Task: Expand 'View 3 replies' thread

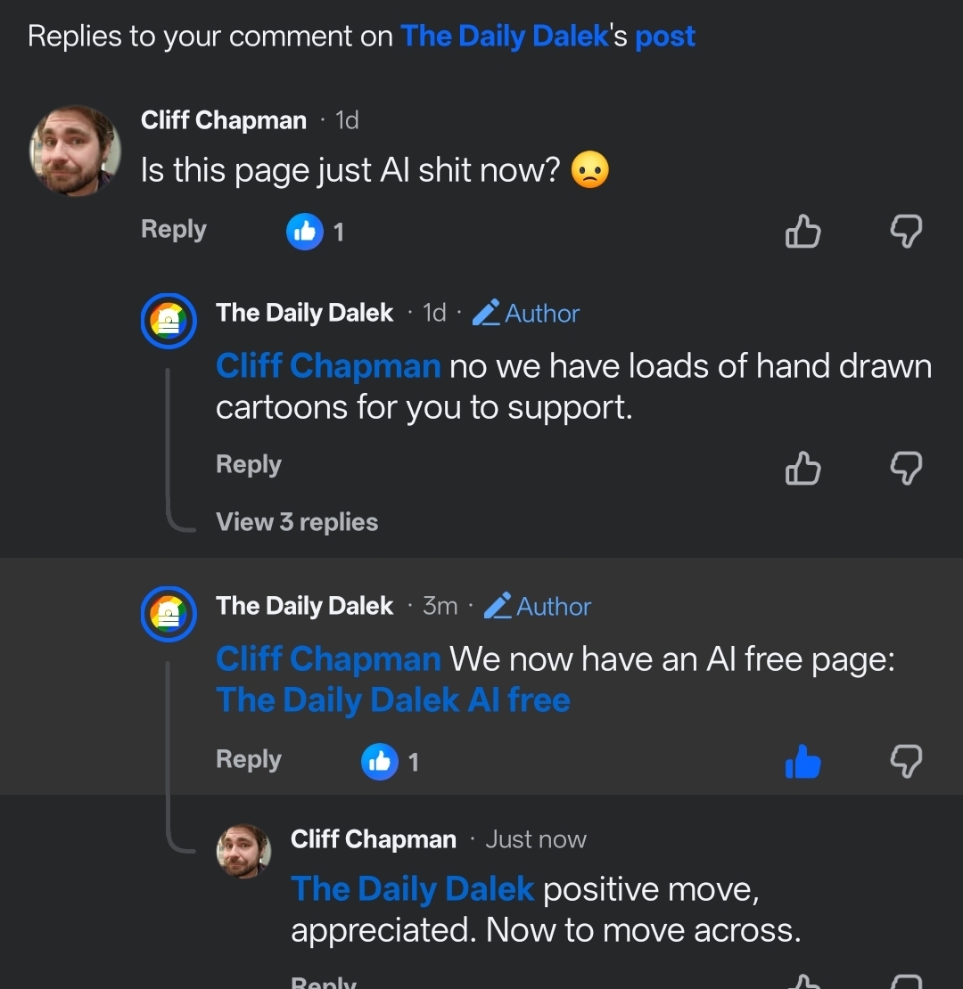Action: point(297,522)
